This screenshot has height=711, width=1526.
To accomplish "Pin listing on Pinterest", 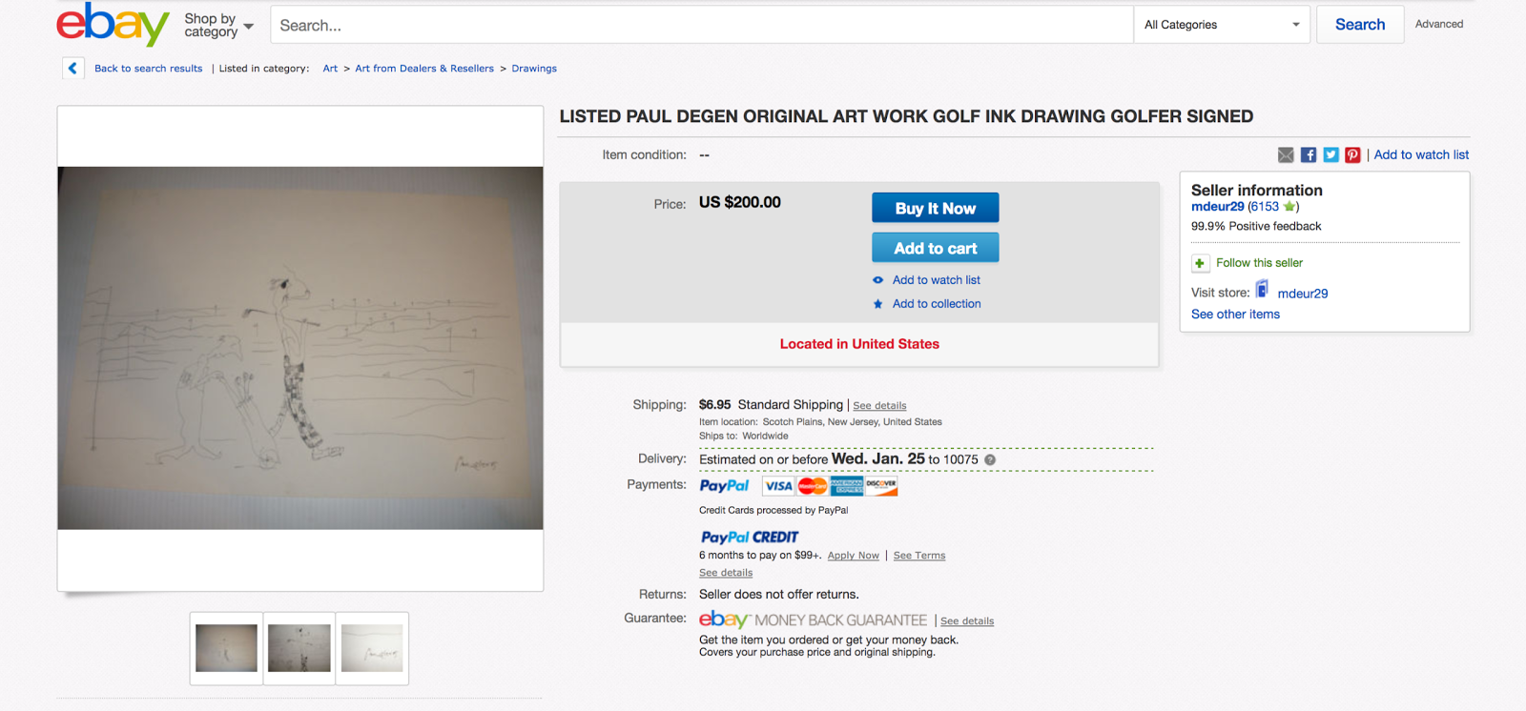I will 1352,155.
